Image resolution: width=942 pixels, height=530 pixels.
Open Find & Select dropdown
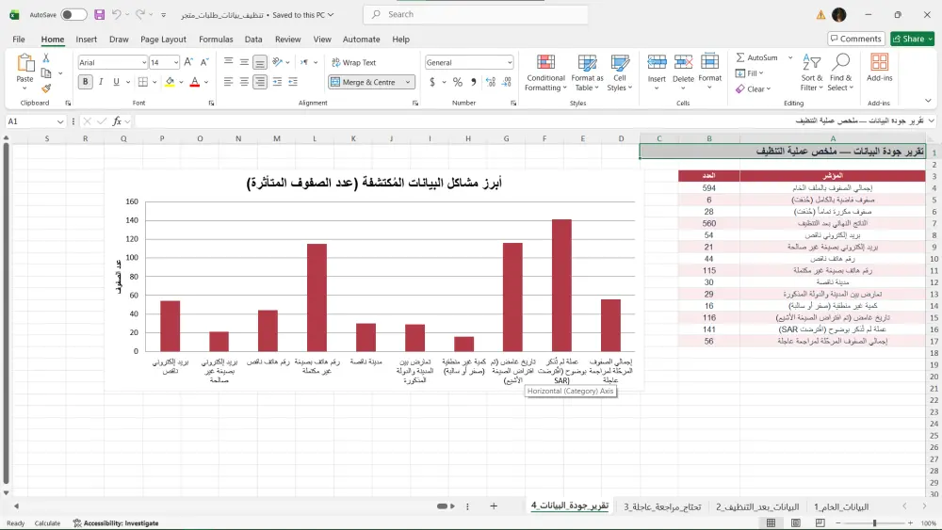pos(840,73)
